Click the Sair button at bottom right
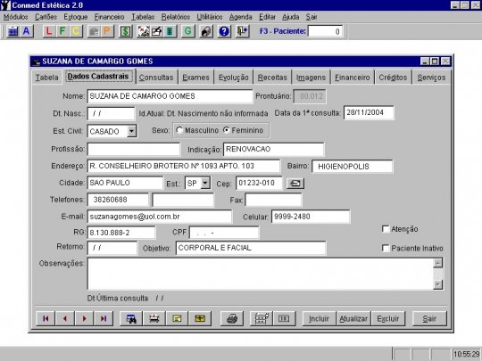This screenshot has width=482, height=361. point(429,318)
